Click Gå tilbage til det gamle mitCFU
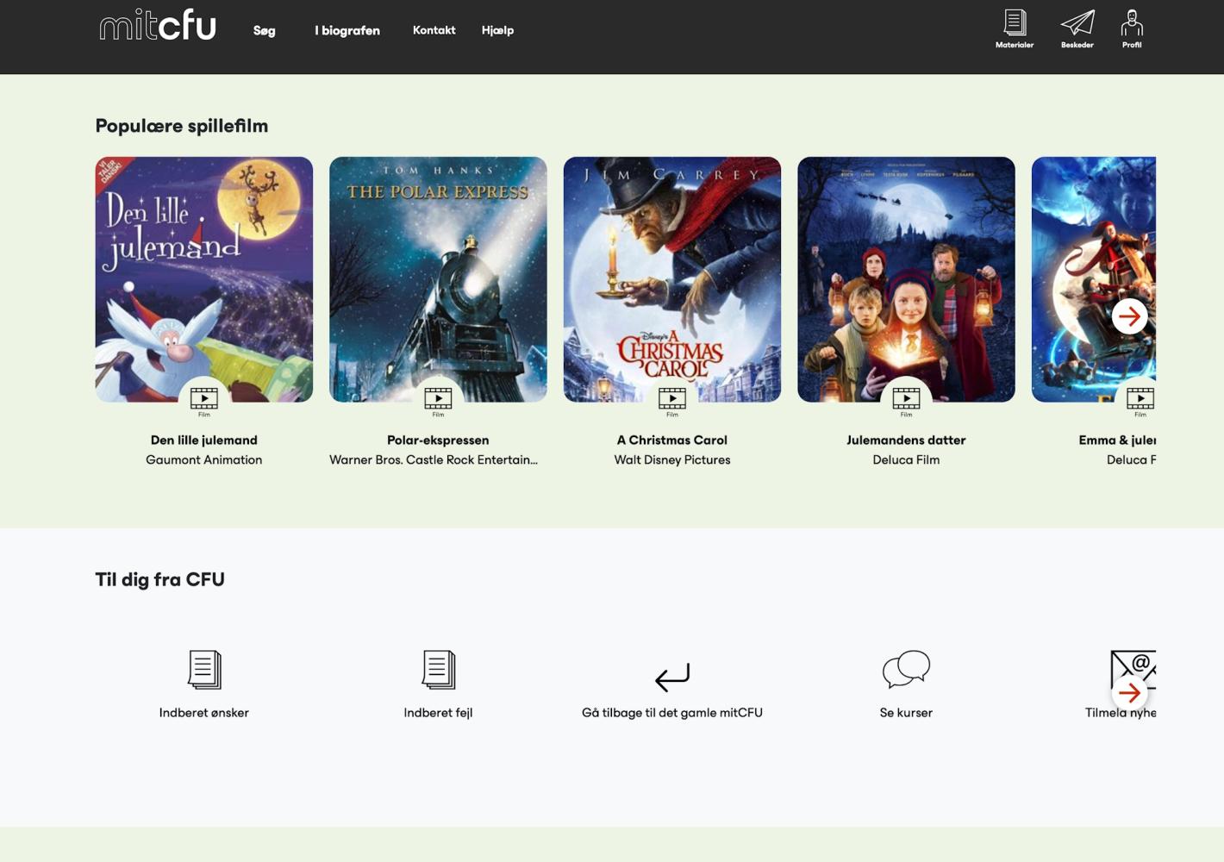The height and width of the screenshot is (862, 1224). pyautogui.click(x=672, y=713)
